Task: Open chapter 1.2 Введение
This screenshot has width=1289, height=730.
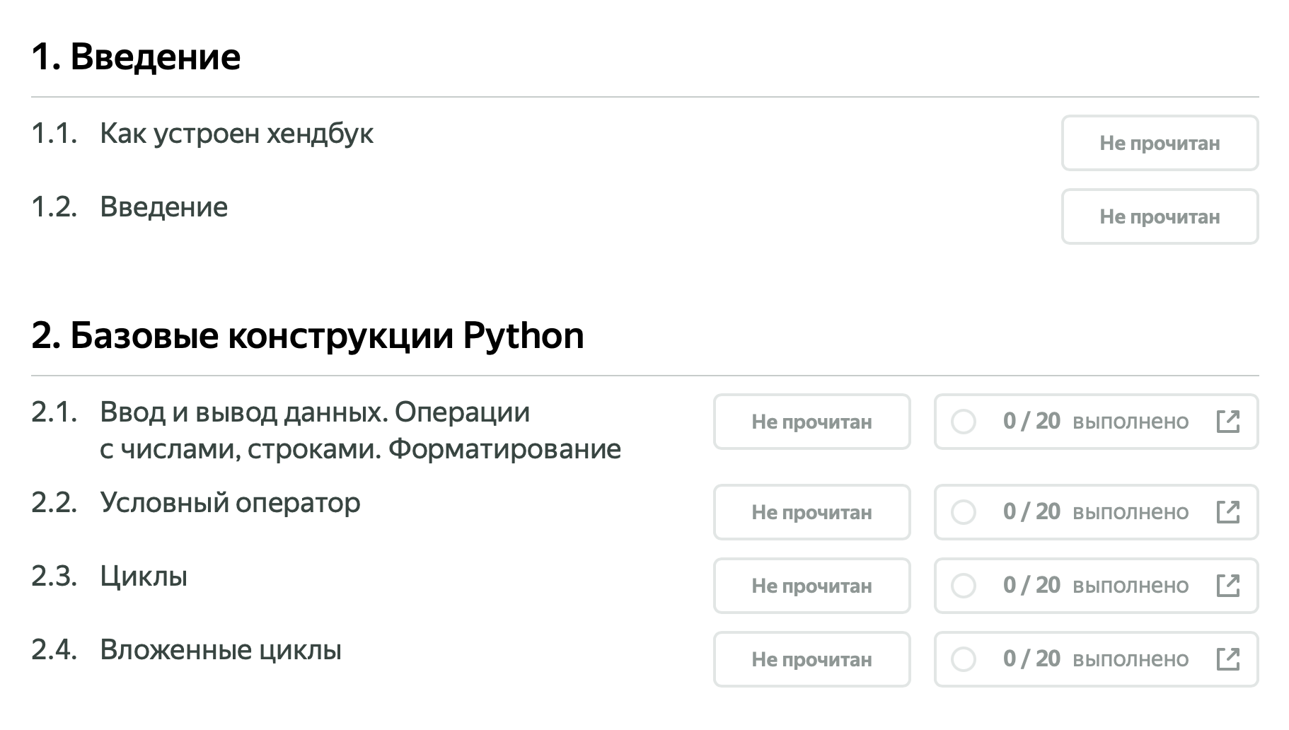Action: (x=163, y=207)
